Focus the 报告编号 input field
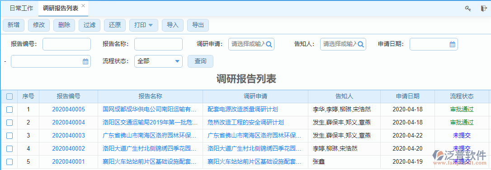Viewport: 491px width, 170px height. click(67, 44)
